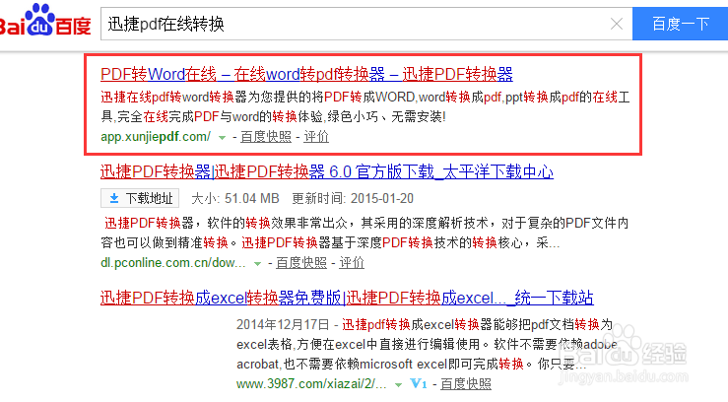Click 评价 next to the dl.pconline.com.cn result

pyautogui.click(x=352, y=263)
